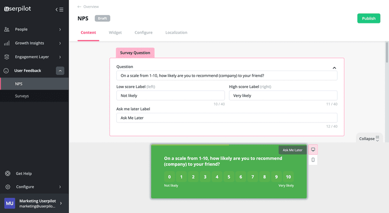Viewport: 389px width, 213px height.
Task: Click the Engagement Layer stack icon
Action: pyautogui.click(x=7, y=57)
